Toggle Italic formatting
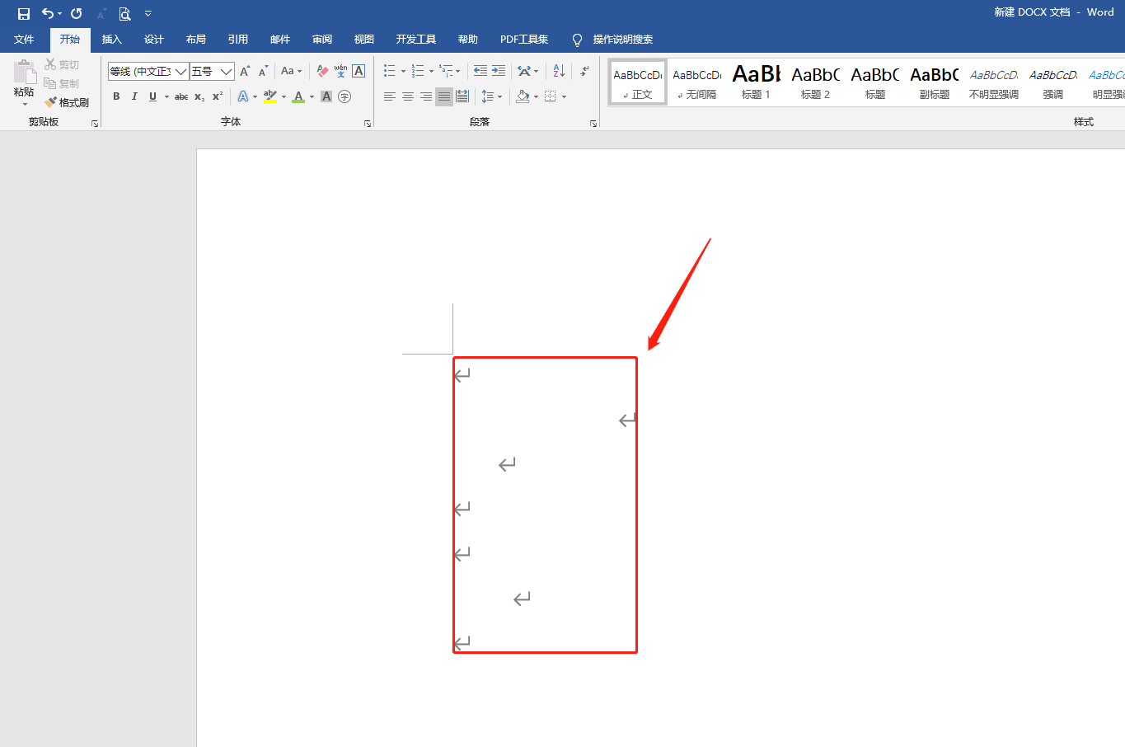 pyautogui.click(x=134, y=96)
